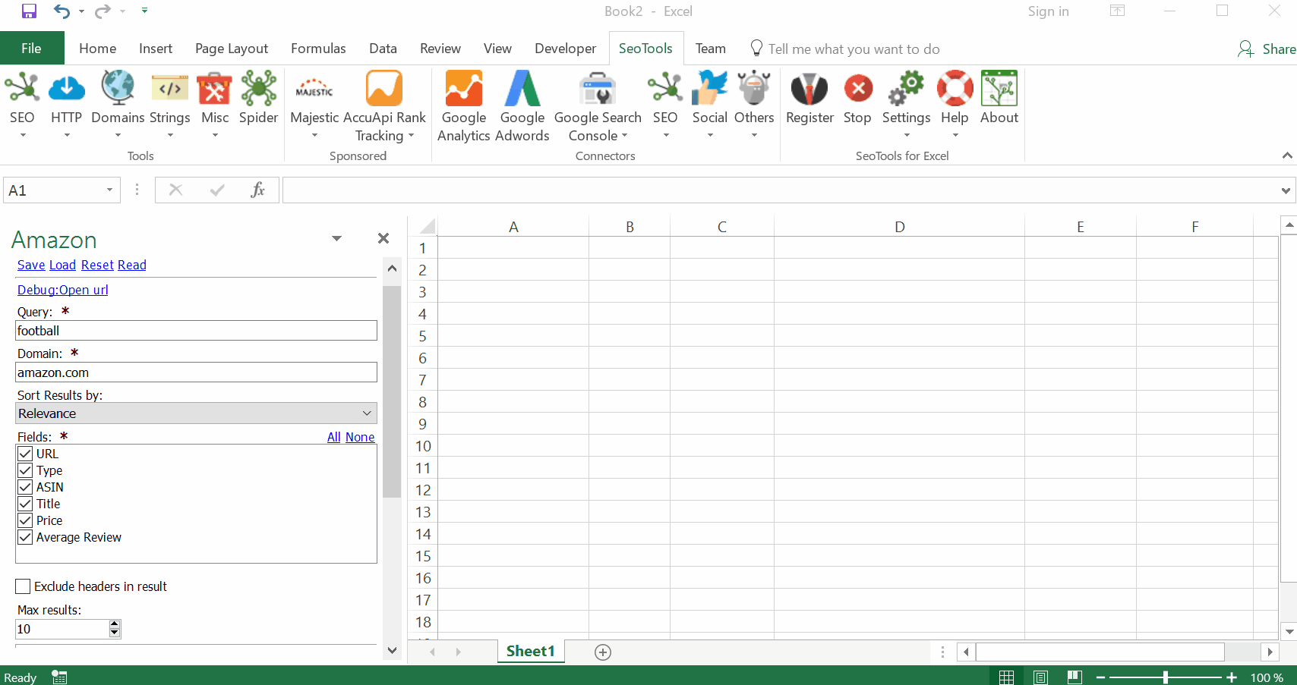Open the Name Box dropdown arrow
This screenshot has width=1297, height=685.
point(109,190)
